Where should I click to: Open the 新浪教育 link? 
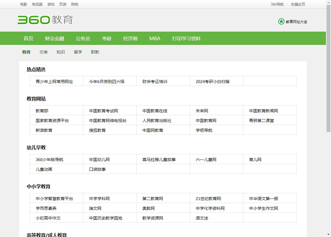pyautogui.click(x=44, y=130)
